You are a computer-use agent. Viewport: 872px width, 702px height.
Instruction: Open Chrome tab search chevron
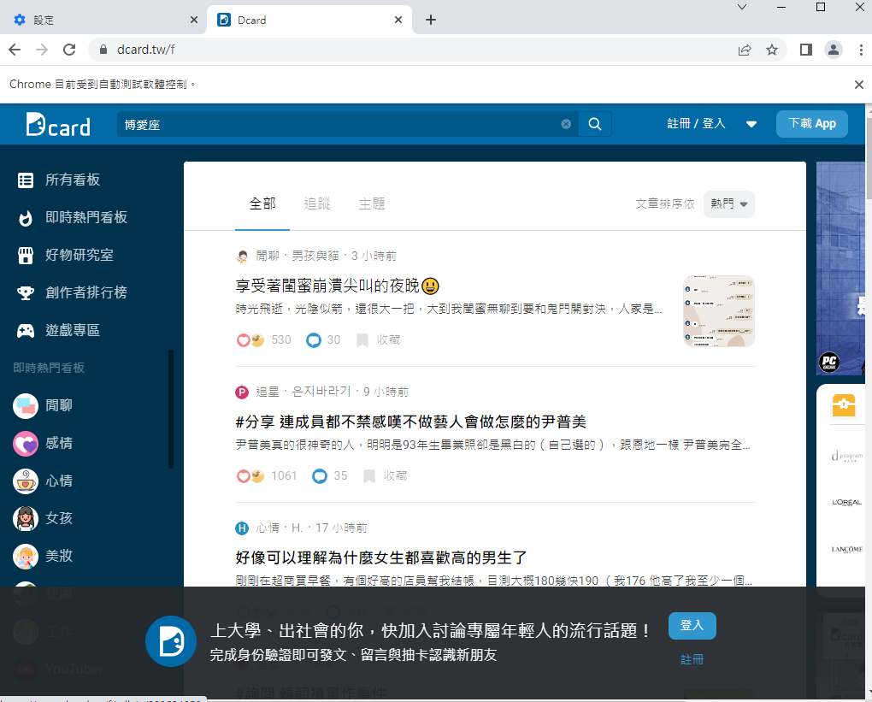(741, 7)
